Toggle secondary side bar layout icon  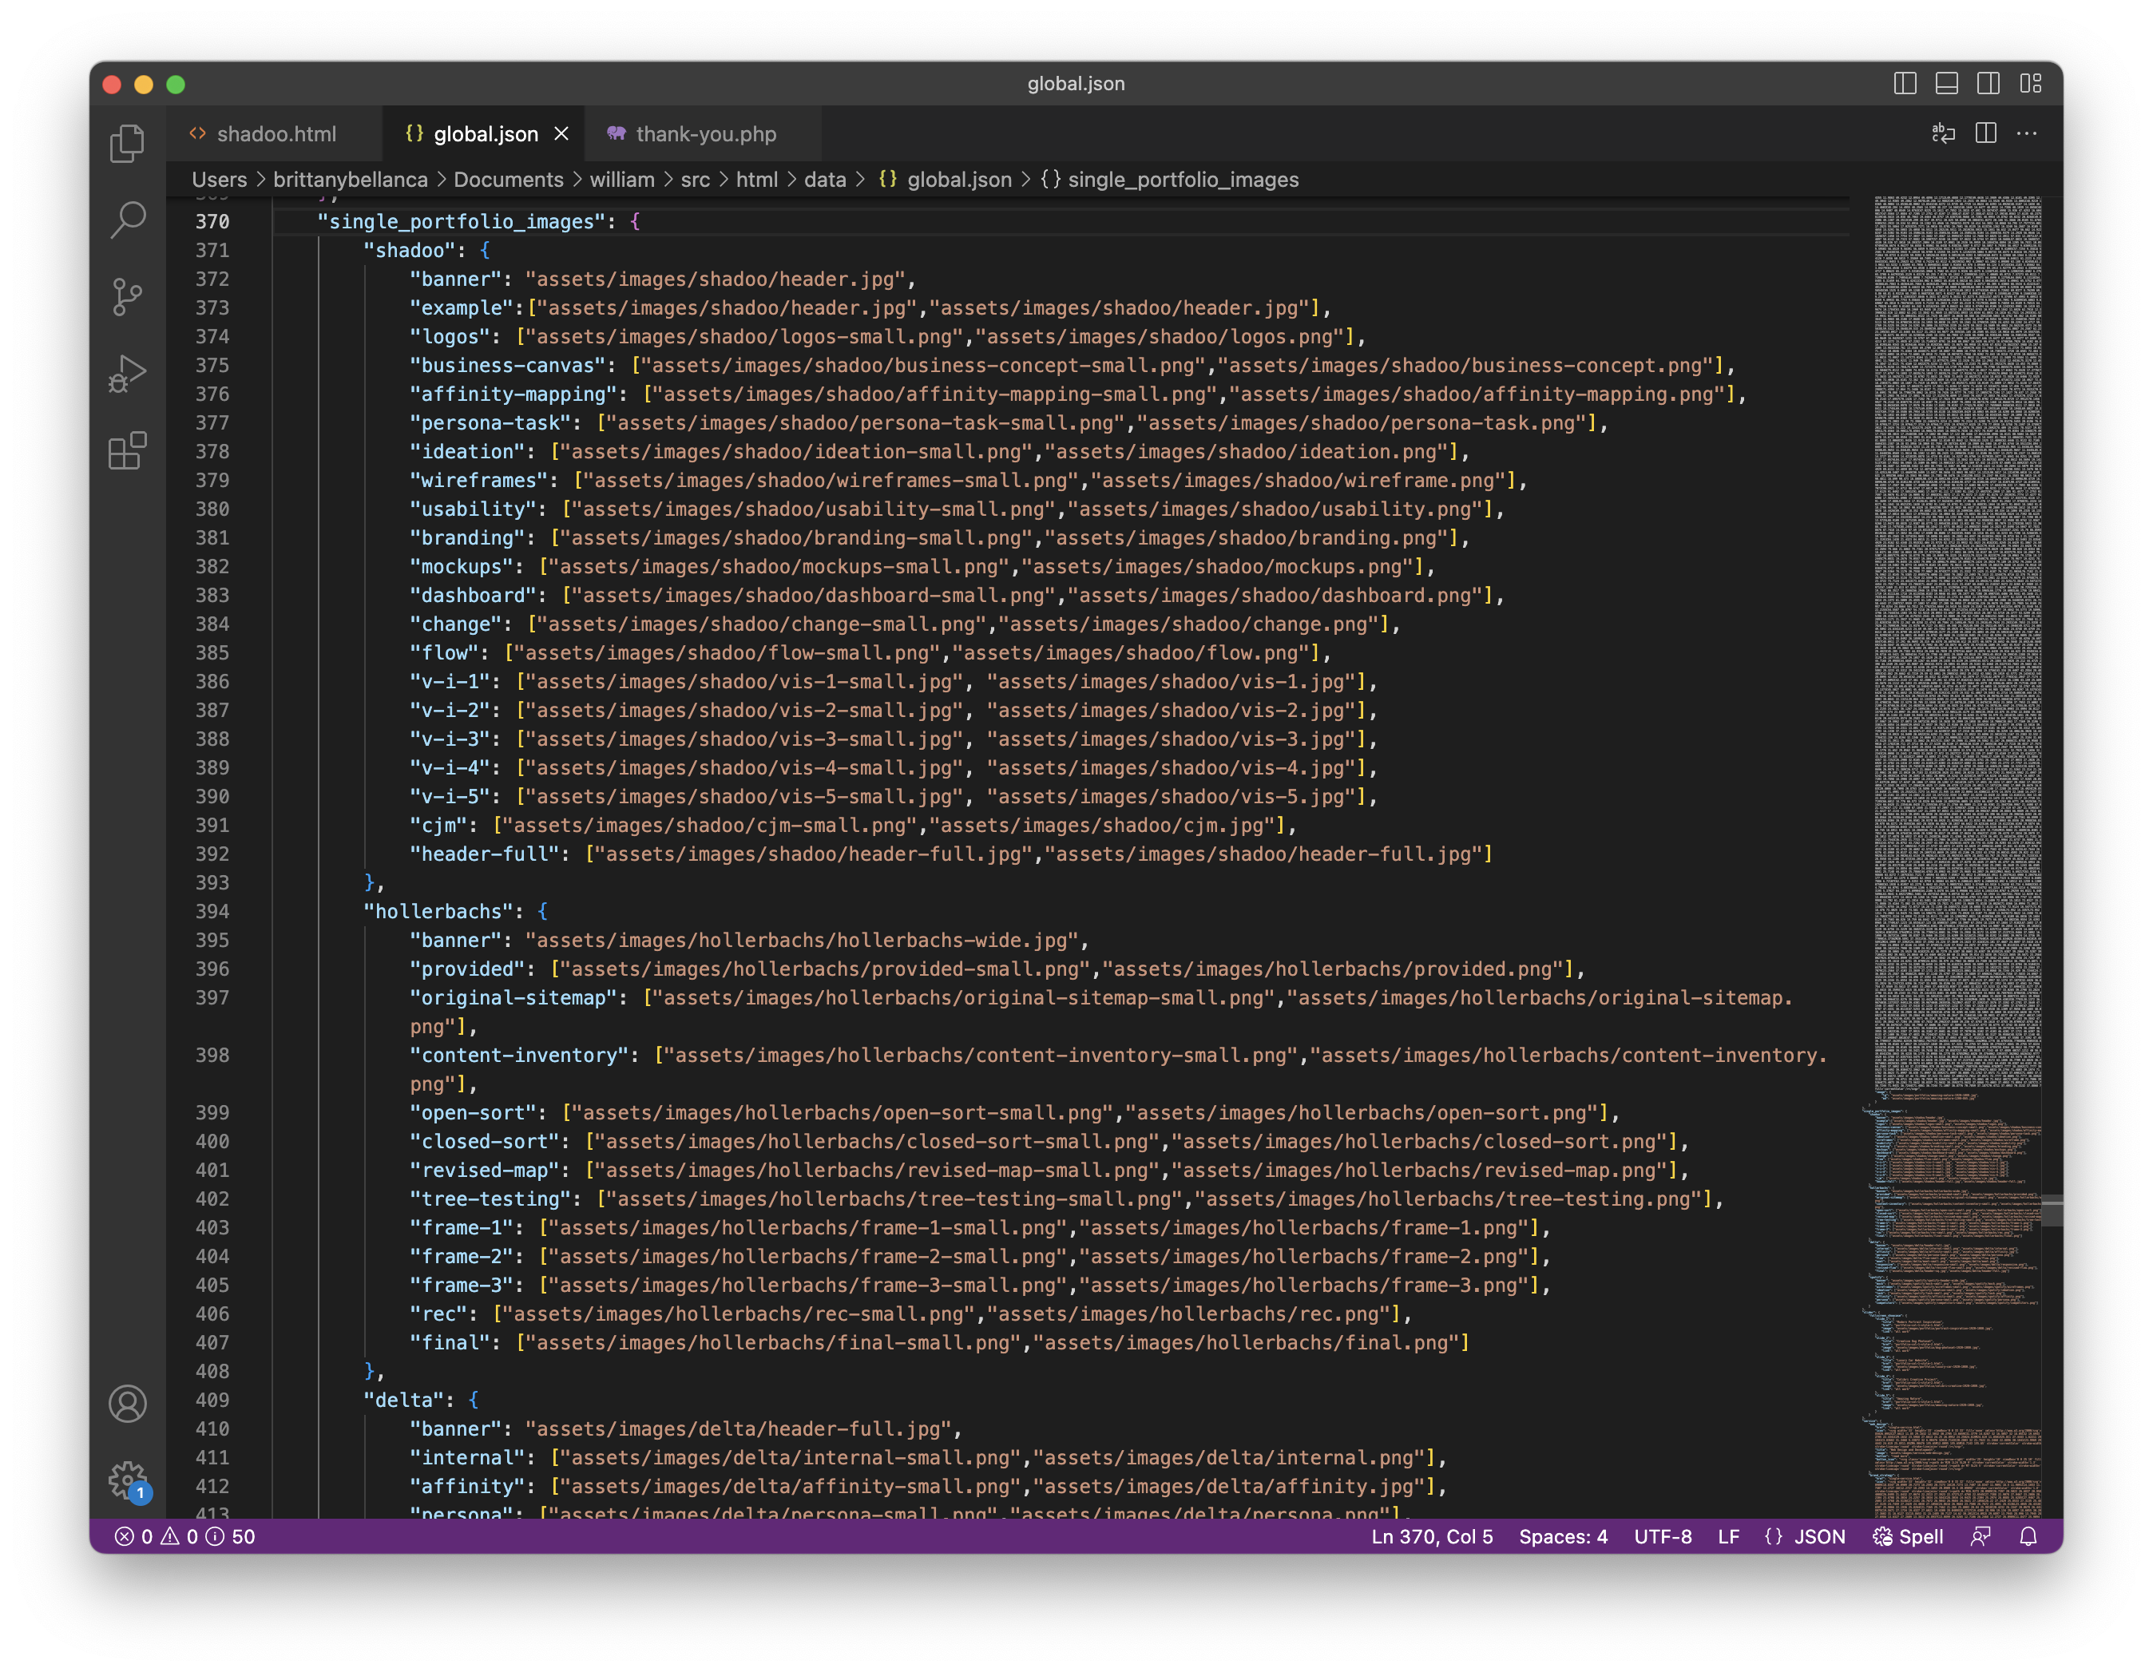coord(1988,84)
